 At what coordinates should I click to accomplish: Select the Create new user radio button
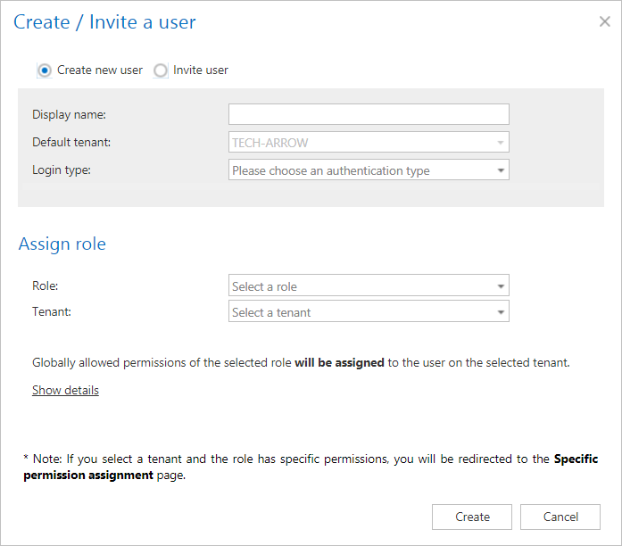click(45, 70)
